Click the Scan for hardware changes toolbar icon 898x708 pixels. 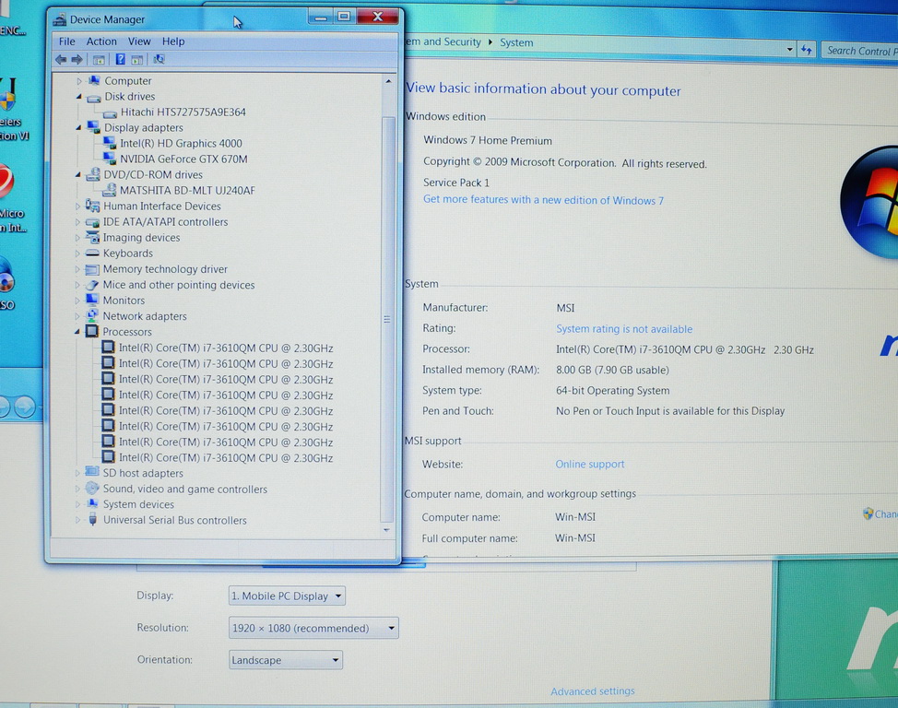coord(159,59)
